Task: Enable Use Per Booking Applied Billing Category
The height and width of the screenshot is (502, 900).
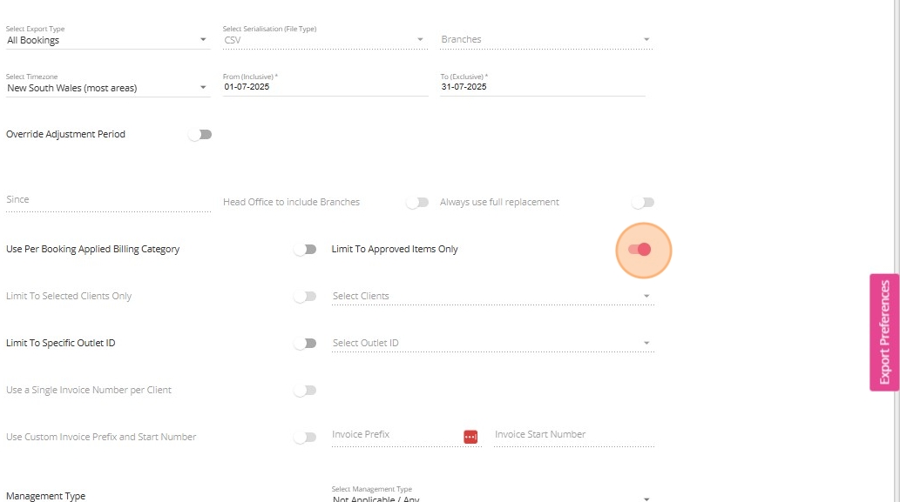Action: pos(305,250)
